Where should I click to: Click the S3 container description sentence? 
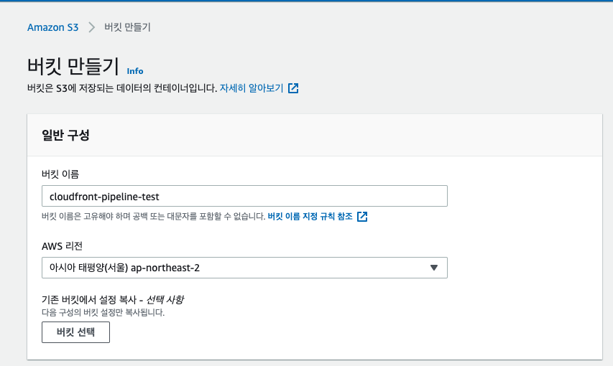coord(122,88)
